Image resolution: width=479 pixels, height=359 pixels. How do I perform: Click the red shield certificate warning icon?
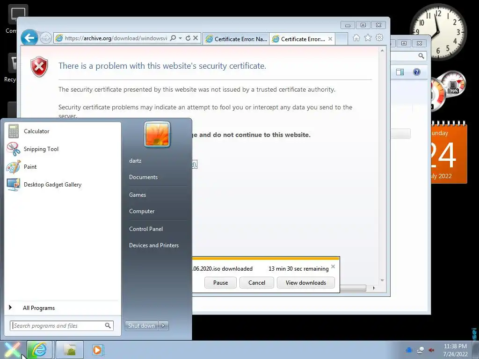(39, 66)
